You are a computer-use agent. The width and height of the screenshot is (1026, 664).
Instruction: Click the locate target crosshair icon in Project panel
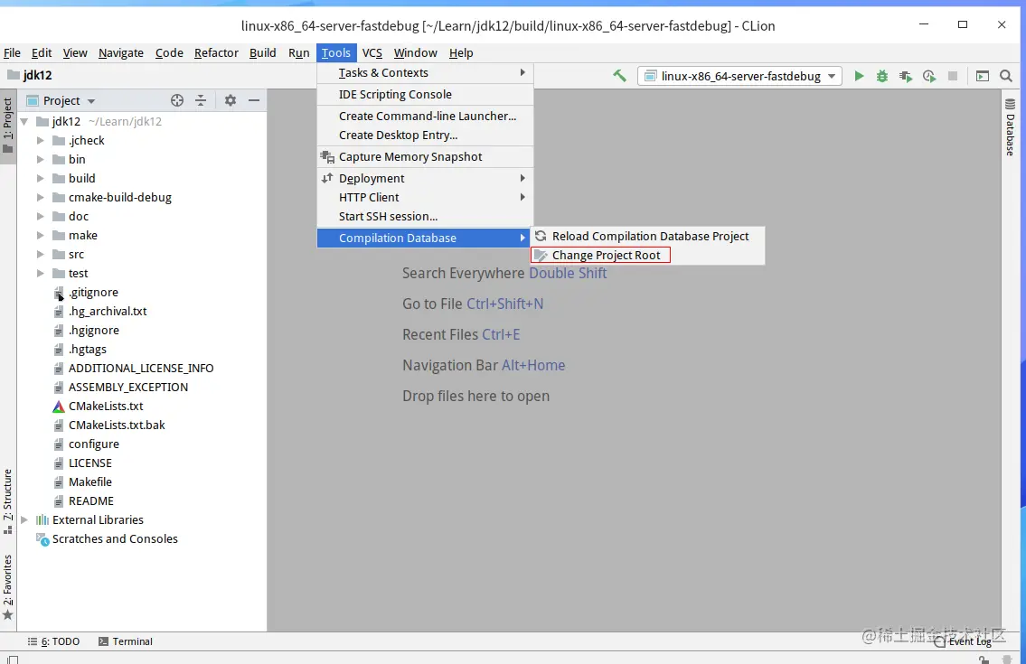tap(176, 100)
